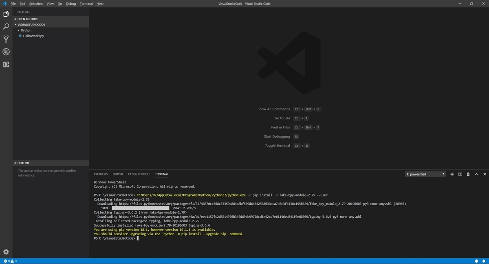Click 'Find in Files' text
The width and height of the screenshot is (489, 264).
click(281, 128)
